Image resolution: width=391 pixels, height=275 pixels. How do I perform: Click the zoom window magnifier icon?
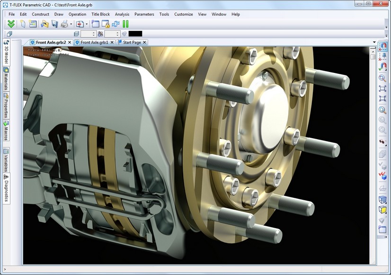382,78
